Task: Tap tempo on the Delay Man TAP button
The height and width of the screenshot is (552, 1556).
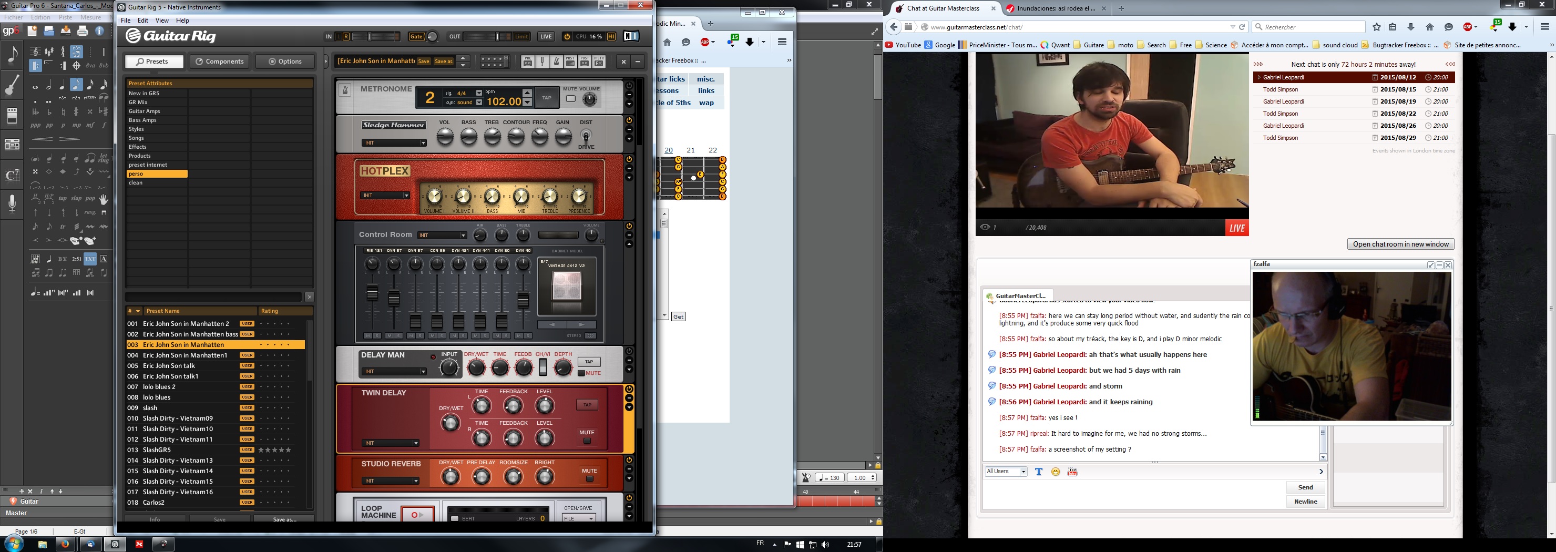Action: [x=589, y=362]
